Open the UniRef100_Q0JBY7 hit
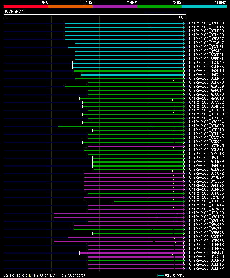230x278 pixels. pos(206,177)
